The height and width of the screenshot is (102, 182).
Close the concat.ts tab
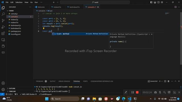(98, 7)
